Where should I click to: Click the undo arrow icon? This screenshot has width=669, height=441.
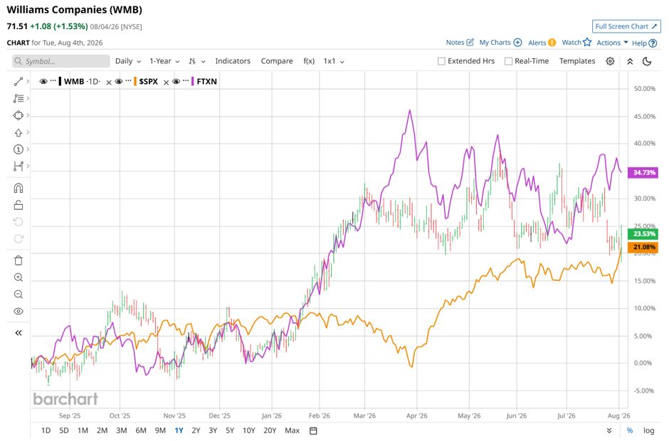18,222
